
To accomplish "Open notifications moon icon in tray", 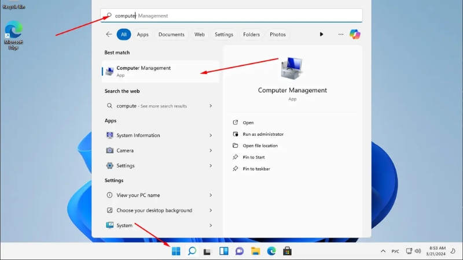I will tap(453, 251).
